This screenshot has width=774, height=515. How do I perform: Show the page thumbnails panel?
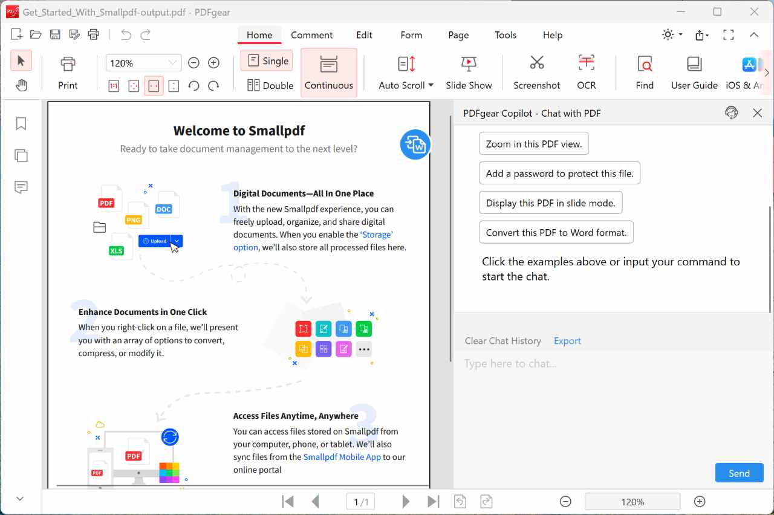21,155
